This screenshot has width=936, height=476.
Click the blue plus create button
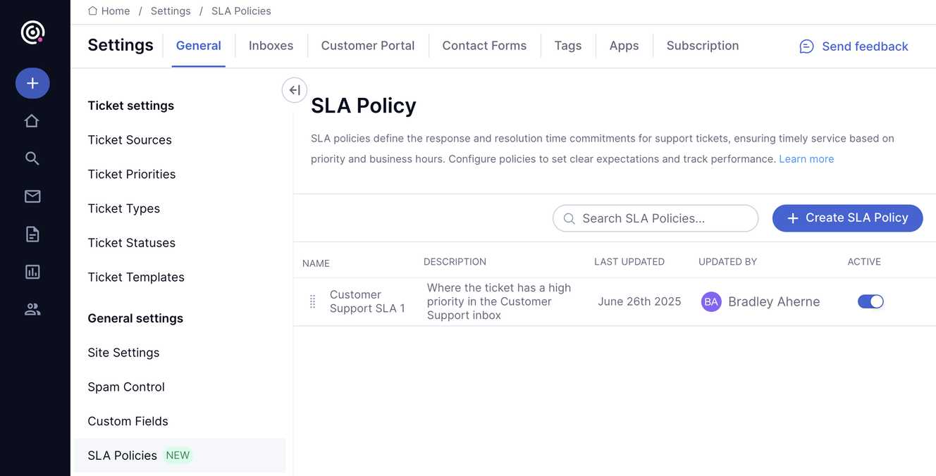click(32, 83)
